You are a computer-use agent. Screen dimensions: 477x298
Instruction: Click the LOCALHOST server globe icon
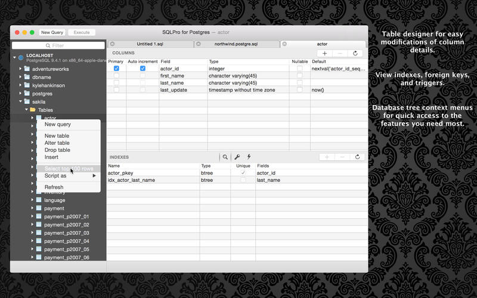21,58
